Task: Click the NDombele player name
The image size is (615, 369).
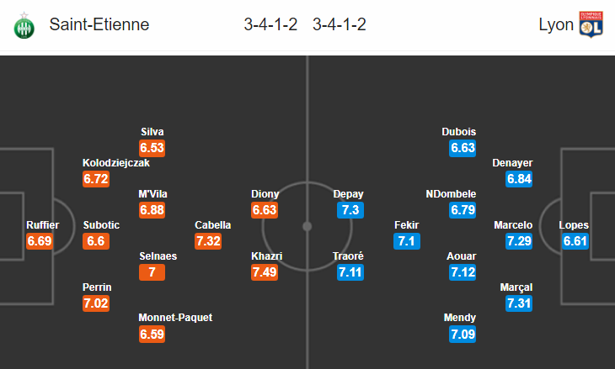Action: click(451, 193)
